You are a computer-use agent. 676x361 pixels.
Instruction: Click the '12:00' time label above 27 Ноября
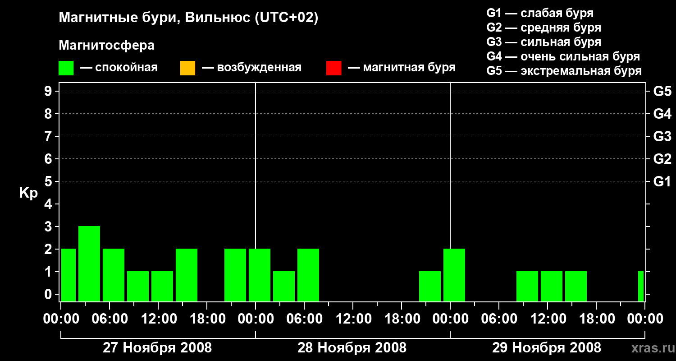(x=158, y=319)
